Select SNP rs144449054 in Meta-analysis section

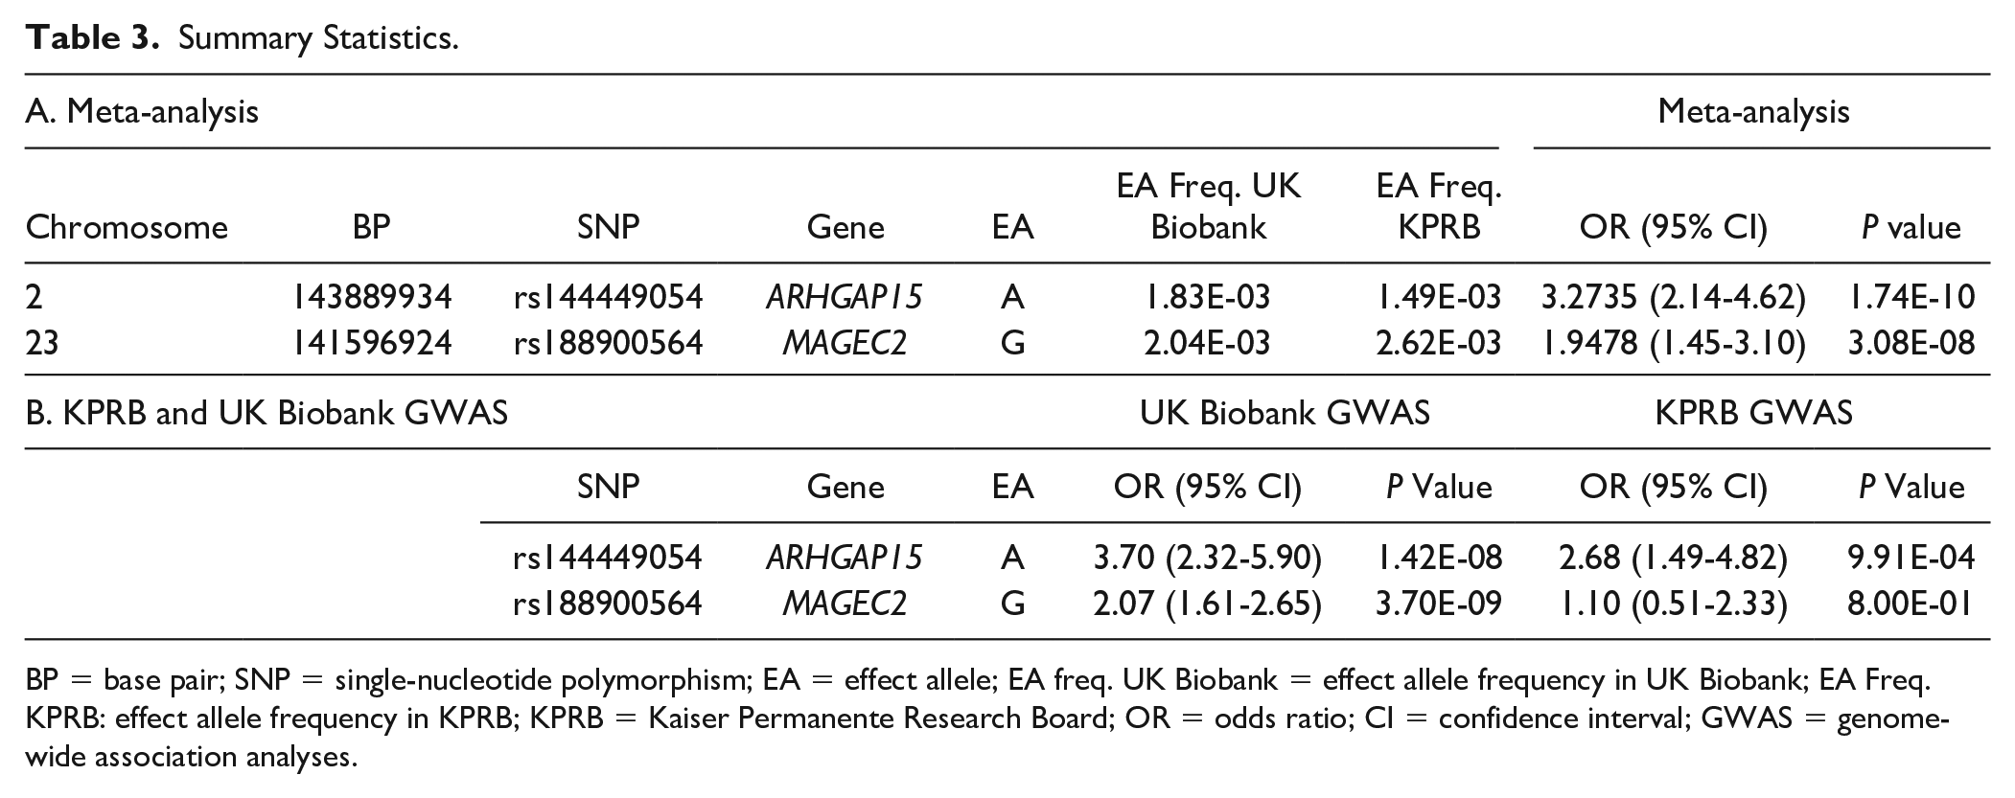(x=608, y=297)
